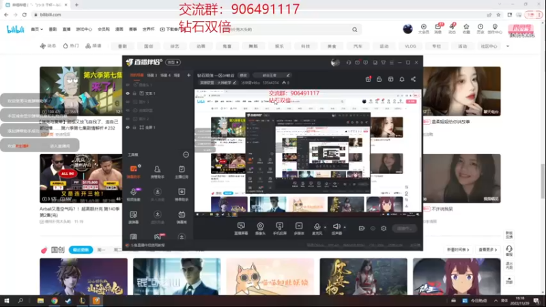Screen dimensions: 546x307
Task: Open the video link-mic tool
Action: pos(133,194)
